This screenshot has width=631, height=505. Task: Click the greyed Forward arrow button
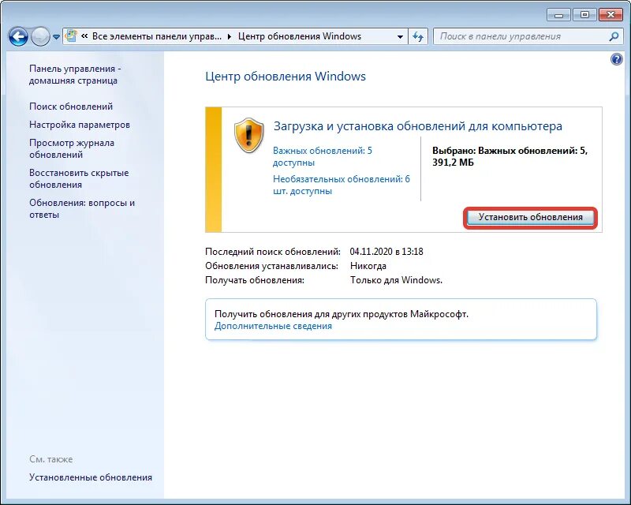[x=40, y=37]
